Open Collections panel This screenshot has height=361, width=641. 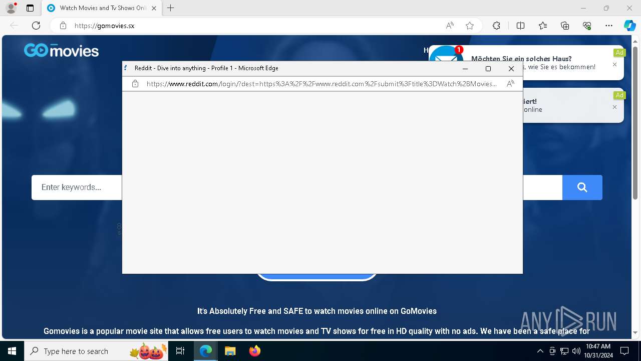[x=565, y=26]
